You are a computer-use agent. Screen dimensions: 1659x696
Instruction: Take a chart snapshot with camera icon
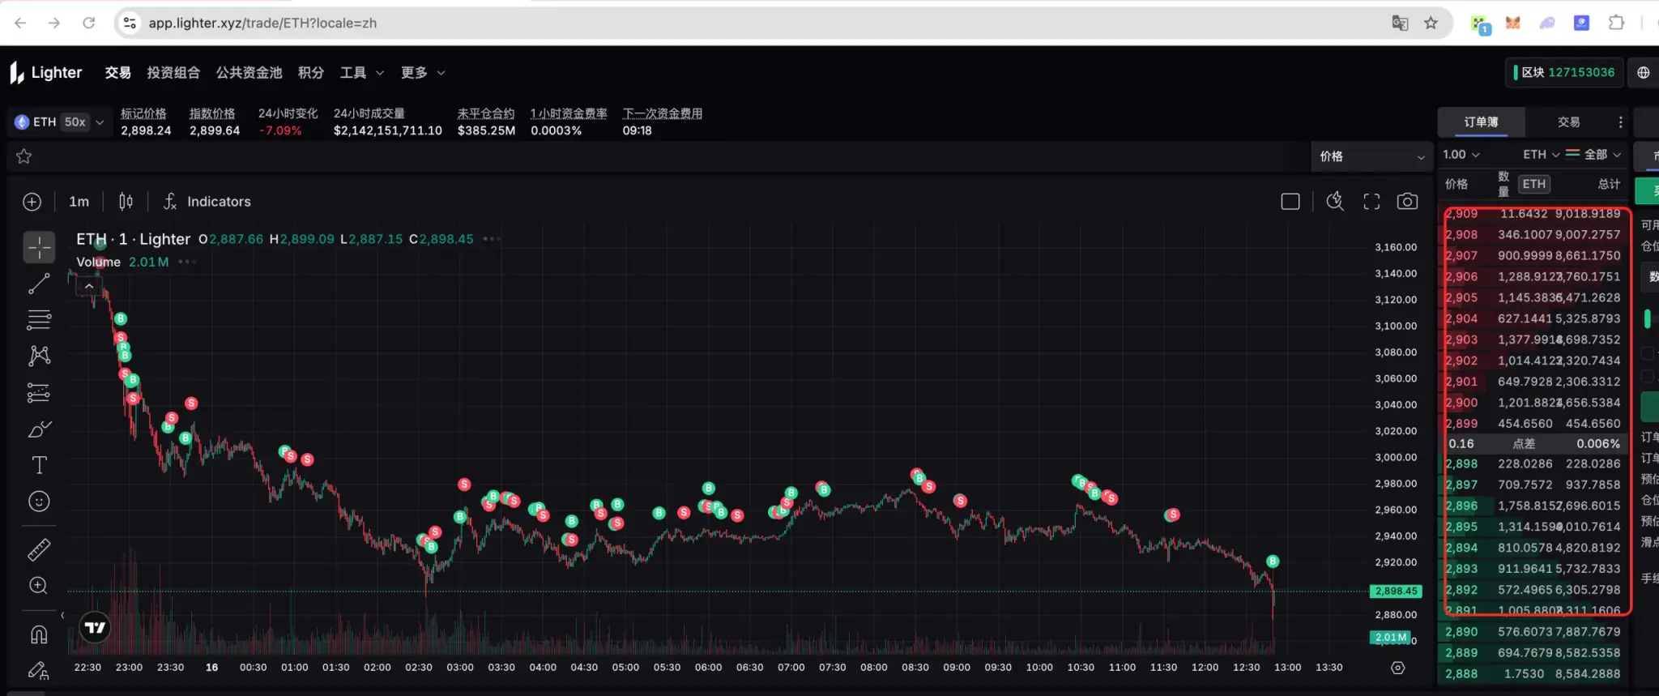point(1407,202)
